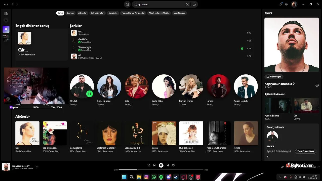Viewport: 322px width, 181px height.
Task: Open Kenan Doğulu artist card
Action: (x=246, y=90)
